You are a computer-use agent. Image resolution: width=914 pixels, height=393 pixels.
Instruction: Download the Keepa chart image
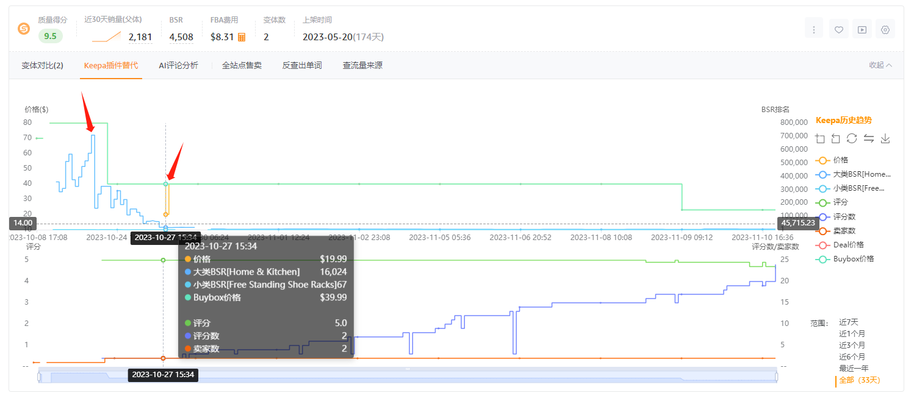pyautogui.click(x=885, y=138)
